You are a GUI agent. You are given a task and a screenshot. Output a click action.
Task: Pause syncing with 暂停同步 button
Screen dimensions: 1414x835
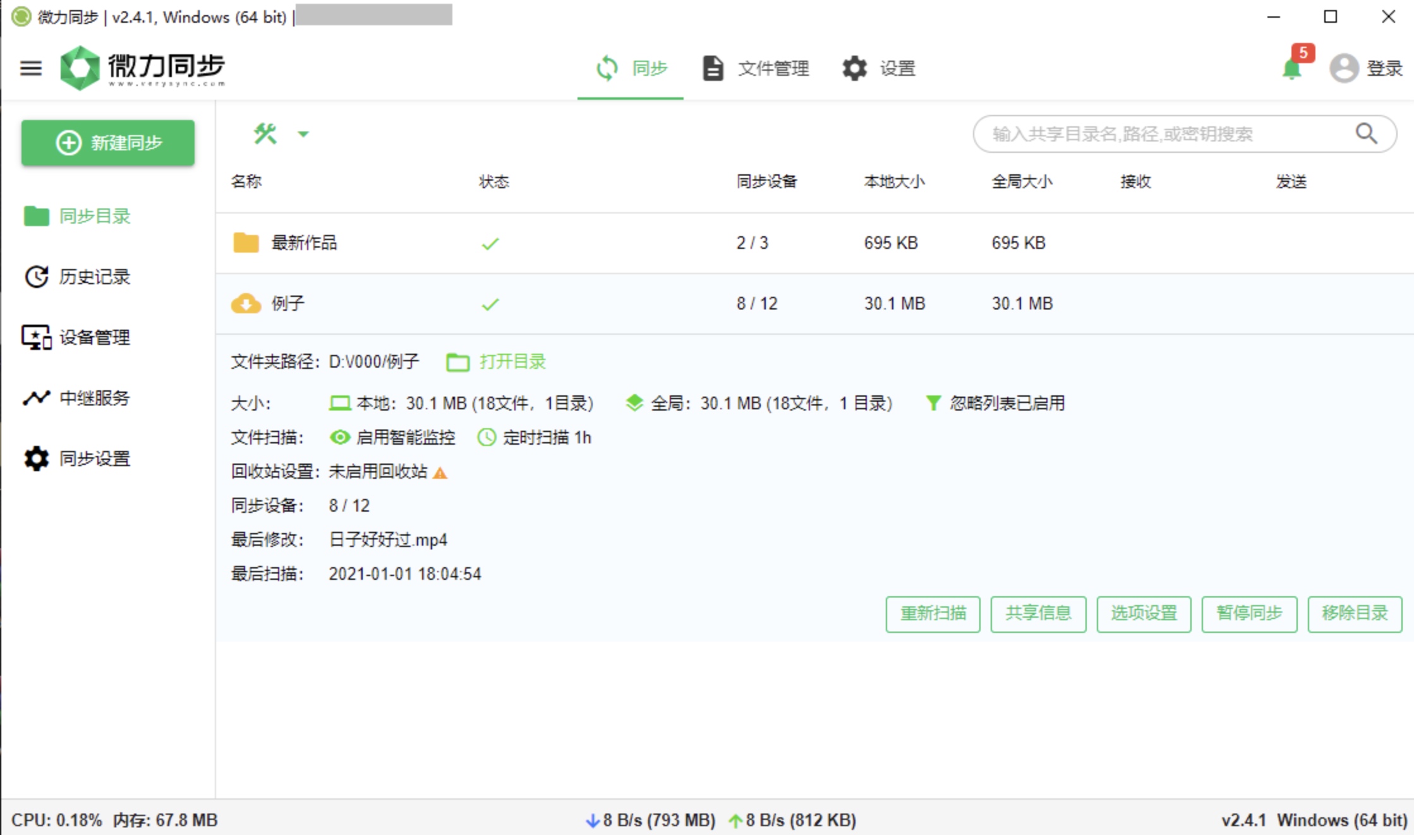[x=1249, y=613]
